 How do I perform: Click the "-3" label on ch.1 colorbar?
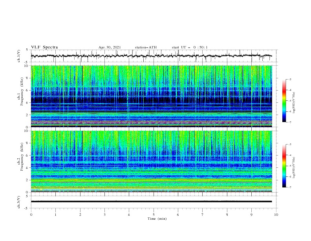click(289, 79)
